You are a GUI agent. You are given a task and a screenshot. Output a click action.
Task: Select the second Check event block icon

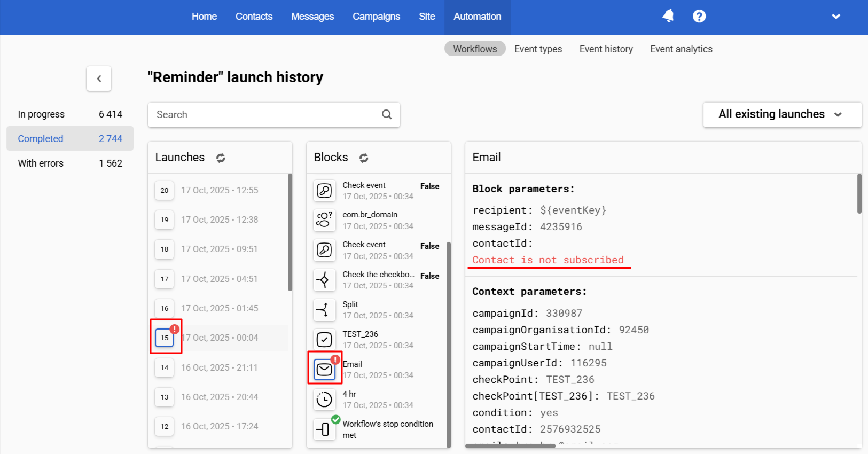point(324,250)
